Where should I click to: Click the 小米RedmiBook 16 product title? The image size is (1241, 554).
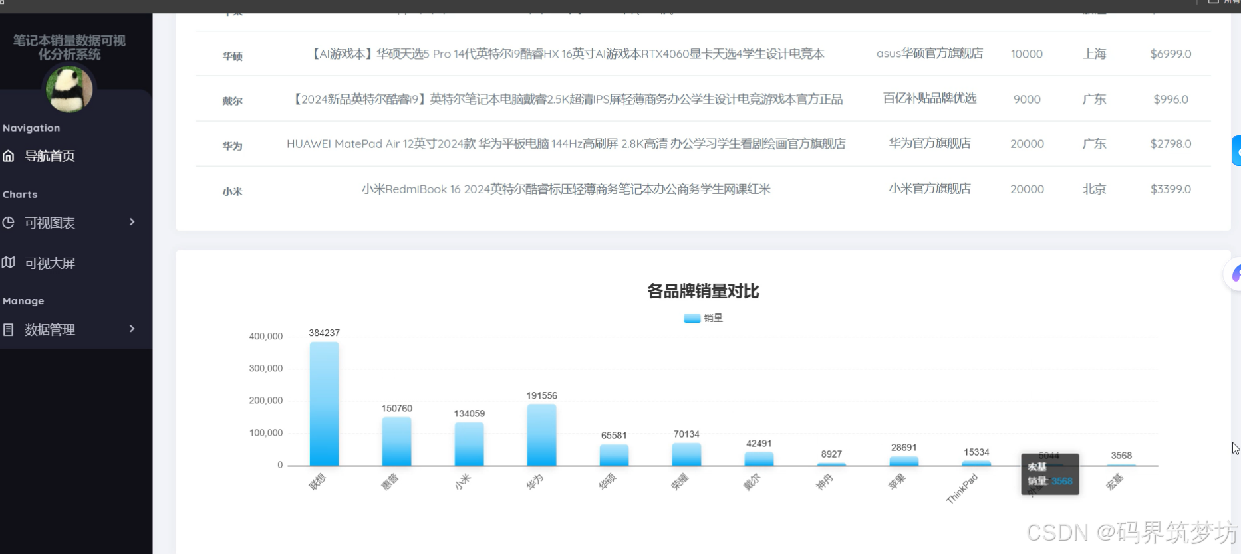[x=566, y=189]
